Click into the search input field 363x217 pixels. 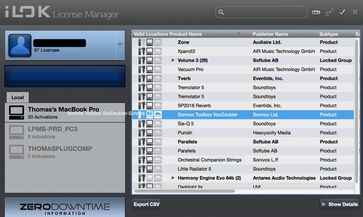[261, 12]
